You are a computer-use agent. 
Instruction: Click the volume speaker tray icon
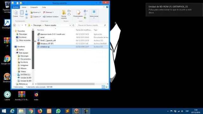coord(182,111)
